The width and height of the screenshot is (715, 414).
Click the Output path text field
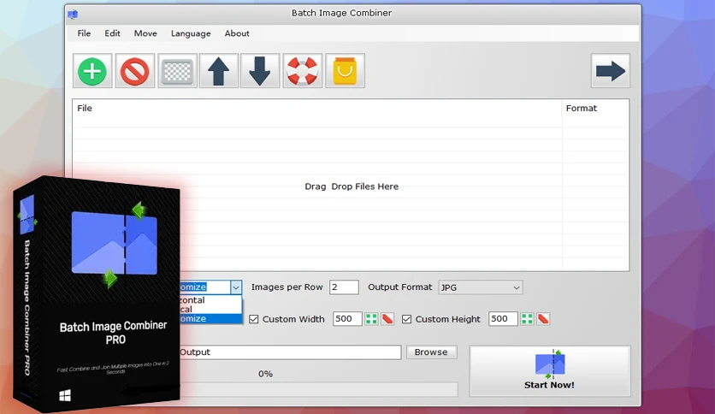click(290, 352)
